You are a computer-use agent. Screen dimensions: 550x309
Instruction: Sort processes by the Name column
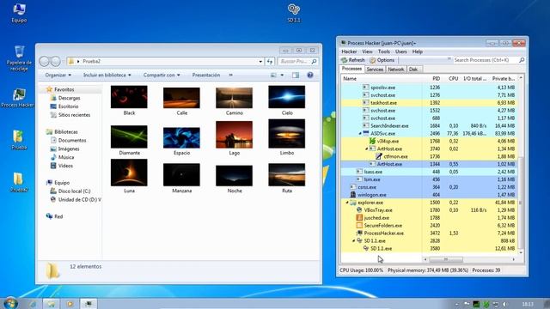pyautogui.click(x=382, y=78)
